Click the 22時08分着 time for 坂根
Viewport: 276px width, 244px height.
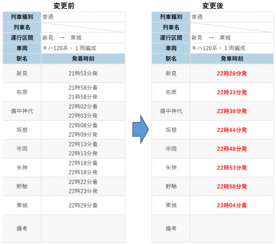tap(83, 126)
